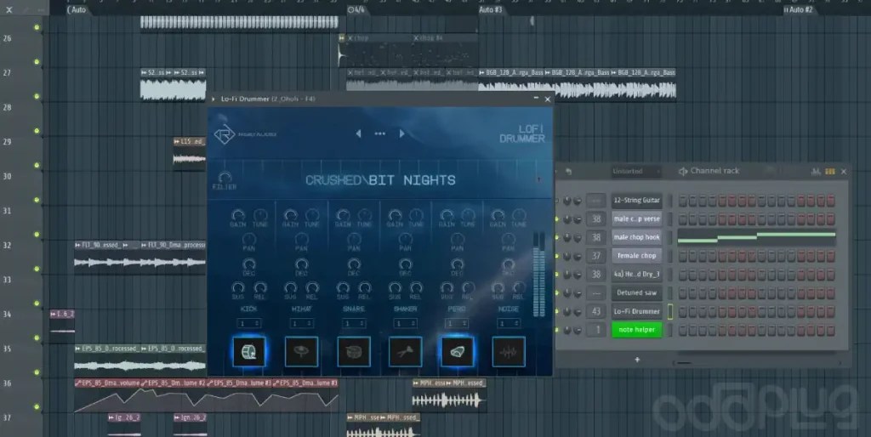Image resolution: width=871 pixels, height=437 pixels.
Task: Trigger the Kick drum pad
Action: pos(248,351)
